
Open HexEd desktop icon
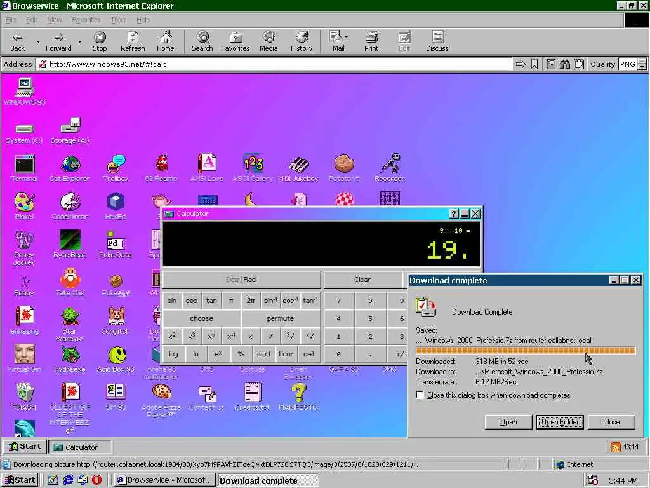click(x=116, y=207)
